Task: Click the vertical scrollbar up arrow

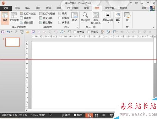Action: coord(155,36)
